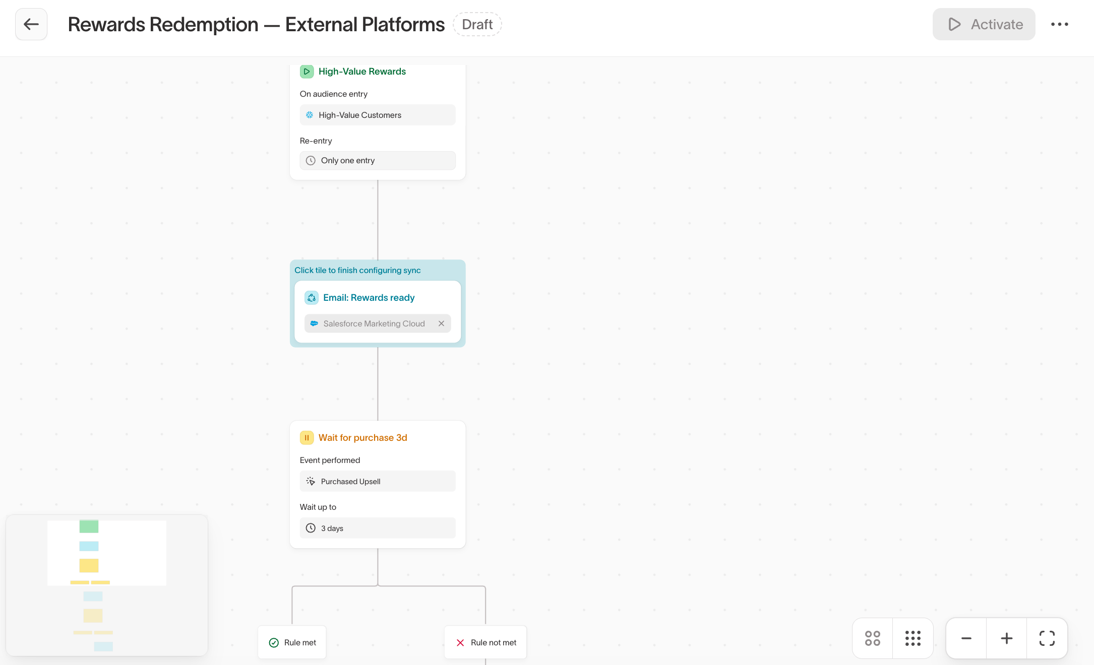Select the High-Value Customers audience field
Screen dimensions: 1094x665
point(378,115)
